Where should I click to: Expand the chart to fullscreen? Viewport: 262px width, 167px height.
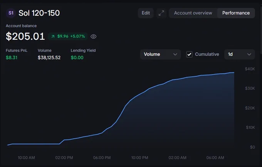[161, 13]
